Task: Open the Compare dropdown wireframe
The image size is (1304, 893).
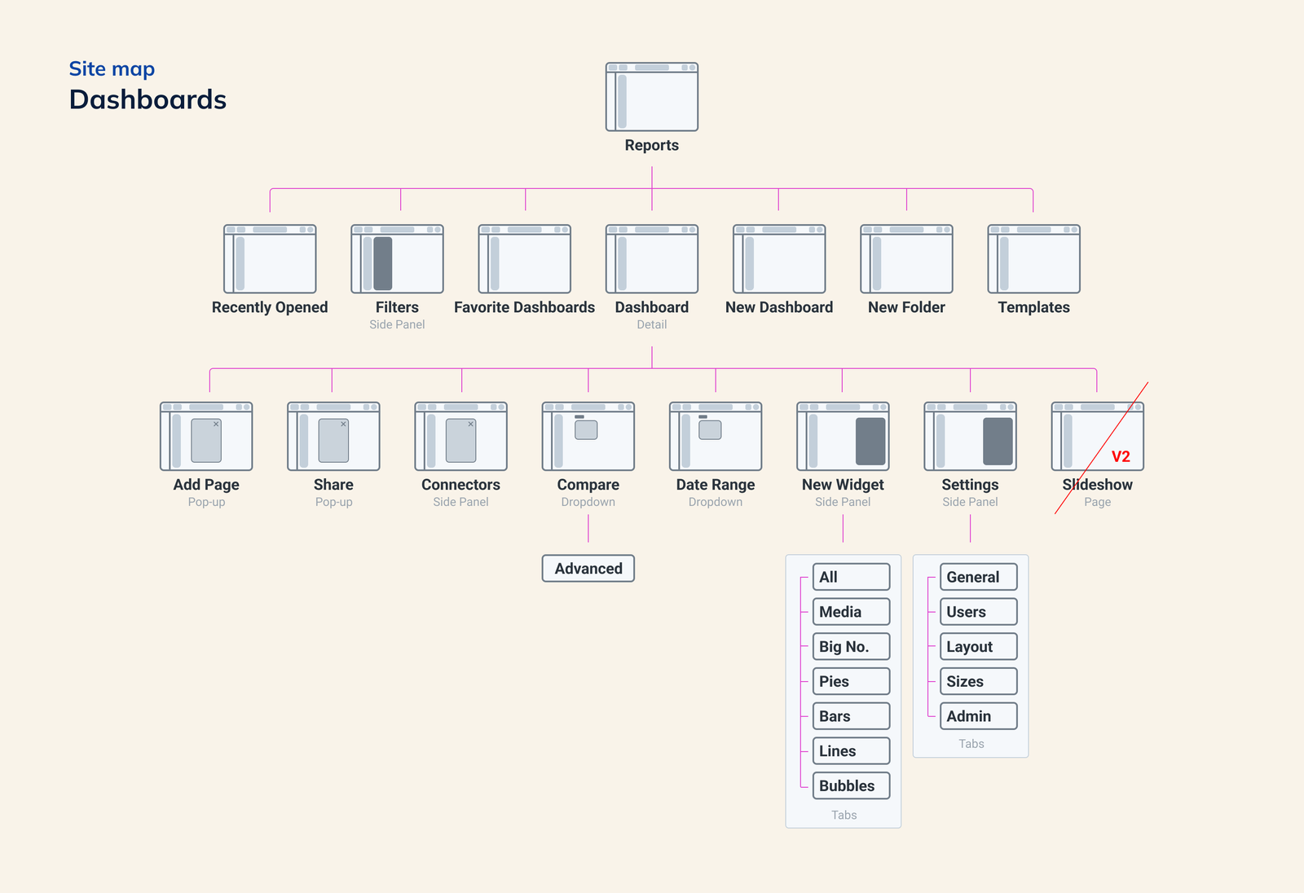Action: [588, 437]
